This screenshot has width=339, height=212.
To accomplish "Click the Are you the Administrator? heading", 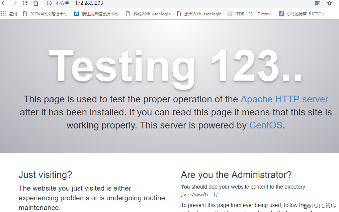I will tap(236, 175).
